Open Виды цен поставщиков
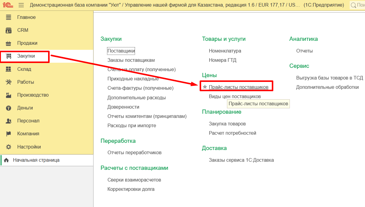365x207 pixels. point(235,97)
